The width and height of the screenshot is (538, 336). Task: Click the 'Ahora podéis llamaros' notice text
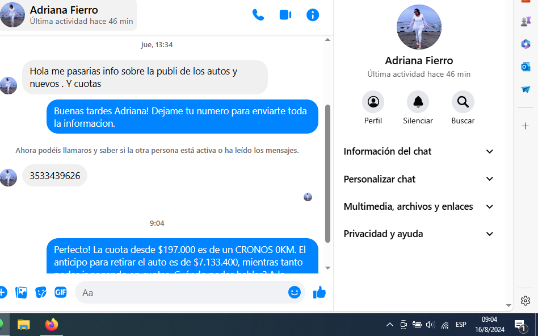[157, 151]
